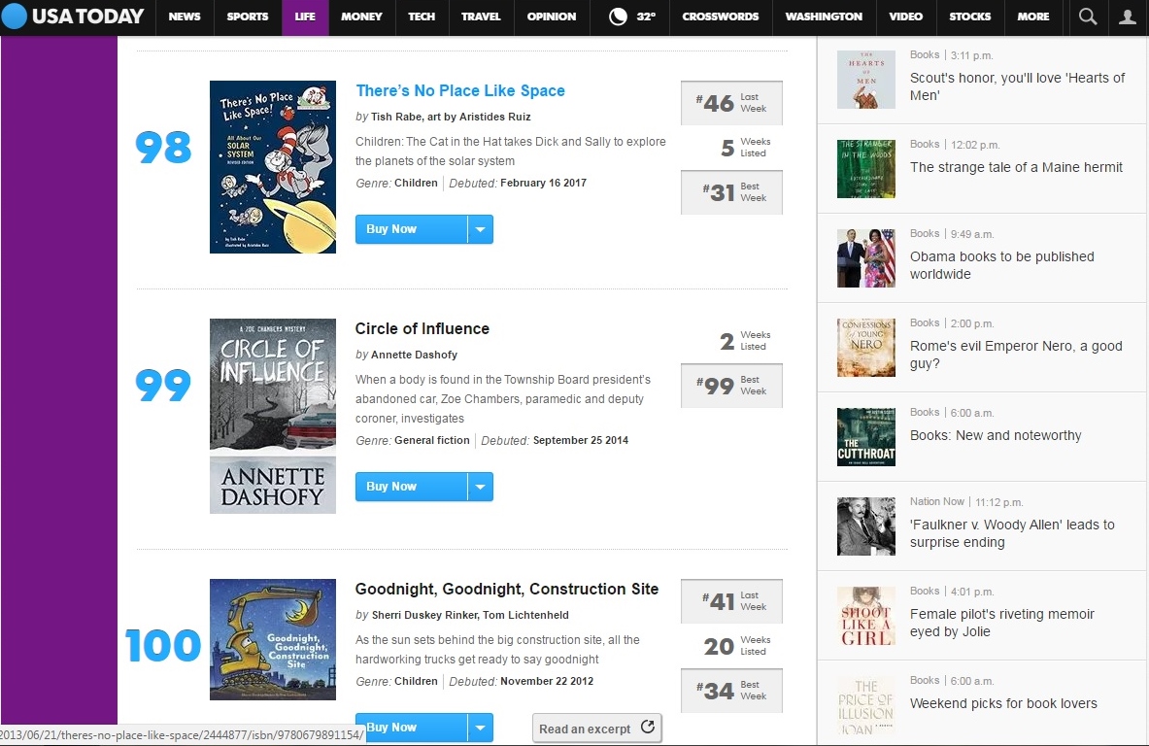Click the #31 Best Week box
The width and height of the screenshot is (1149, 746).
coord(731,192)
